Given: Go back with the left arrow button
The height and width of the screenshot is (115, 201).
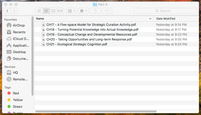Looking at the screenshot, I should pos(7,11).
